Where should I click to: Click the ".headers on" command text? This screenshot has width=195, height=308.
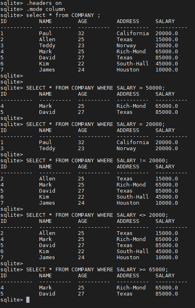click(x=44, y=3)
